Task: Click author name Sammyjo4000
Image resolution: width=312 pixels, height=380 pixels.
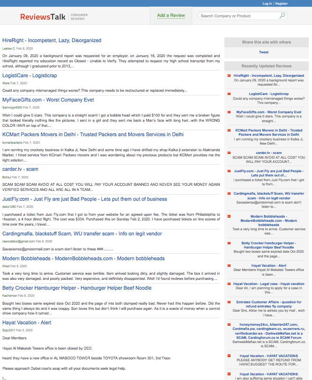Action: (12, 107)
